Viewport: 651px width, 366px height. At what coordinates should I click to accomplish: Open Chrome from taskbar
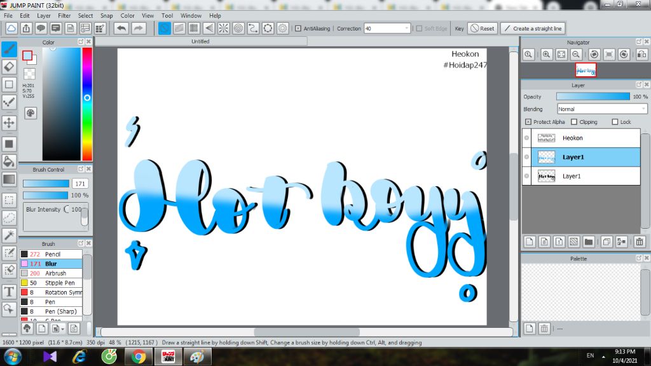[x=139, y=357]
